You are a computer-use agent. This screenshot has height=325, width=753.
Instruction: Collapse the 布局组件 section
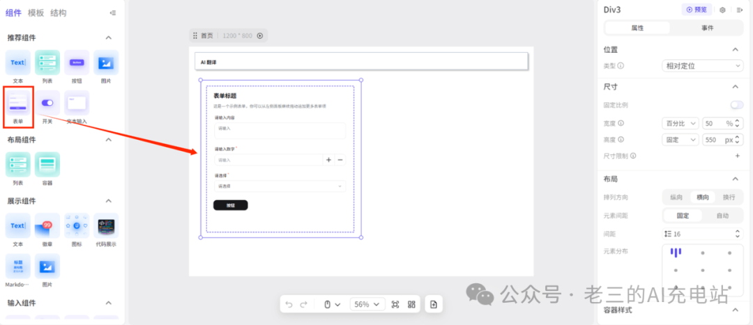pyautogui.click(x=109, y=139)
